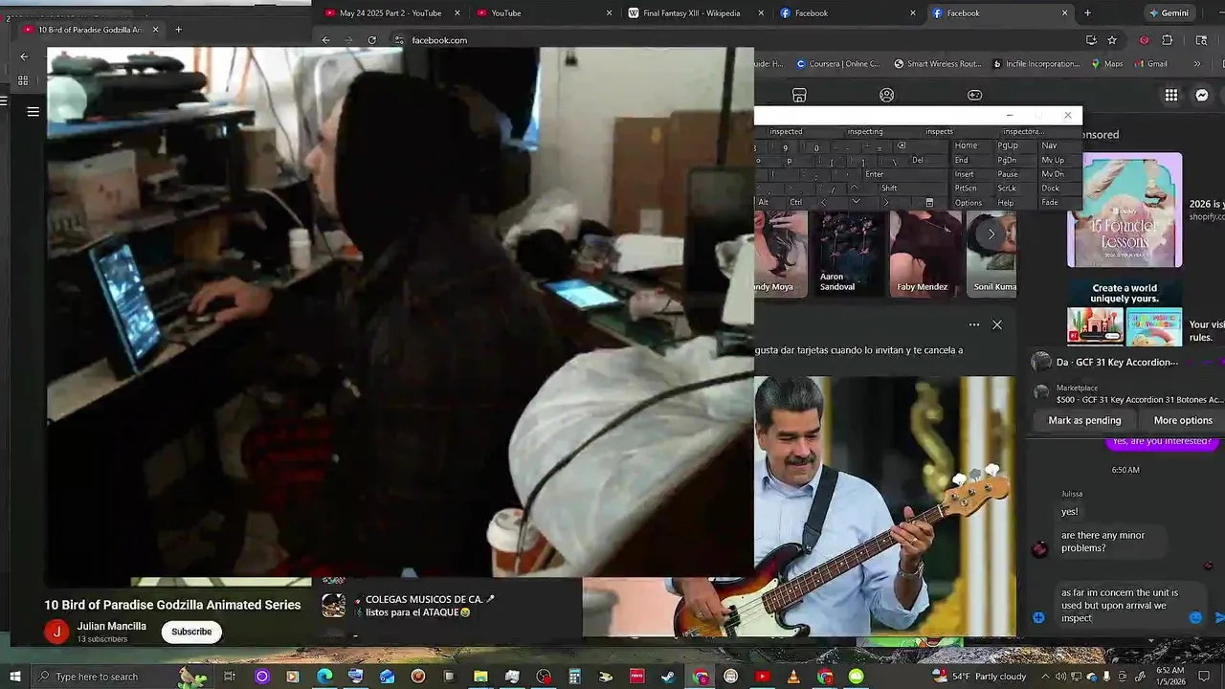
Task: Open the Coursera bookmark
Action: (838, 64)
